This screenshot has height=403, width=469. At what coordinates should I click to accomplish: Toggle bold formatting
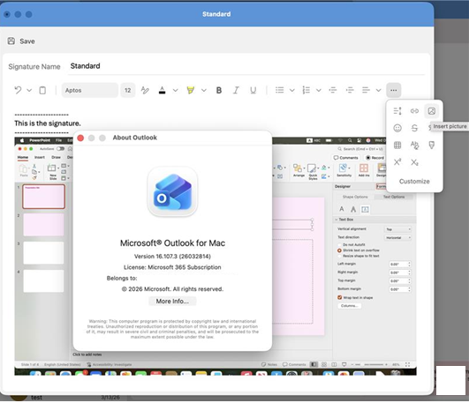[x=219, y=90]
